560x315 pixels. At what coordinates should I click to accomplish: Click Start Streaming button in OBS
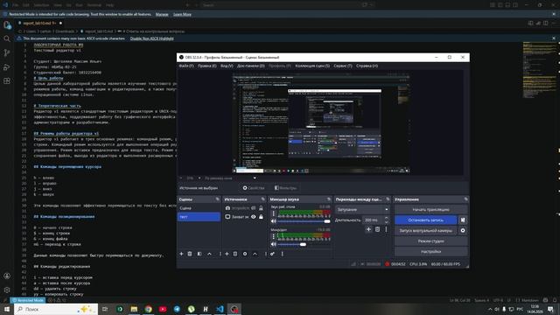point(430,210)
